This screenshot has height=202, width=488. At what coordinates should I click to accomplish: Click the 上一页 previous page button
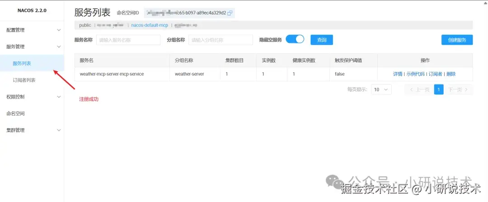419,89
